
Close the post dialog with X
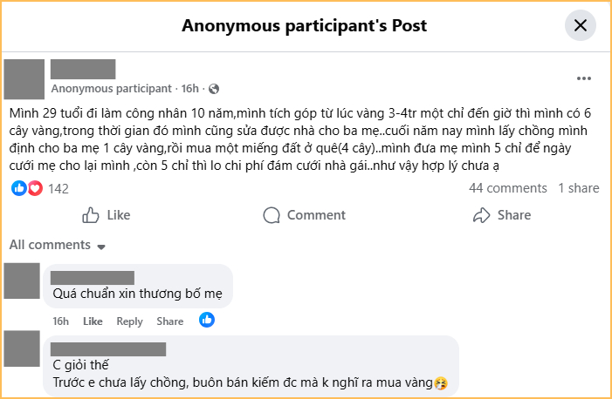580,25
